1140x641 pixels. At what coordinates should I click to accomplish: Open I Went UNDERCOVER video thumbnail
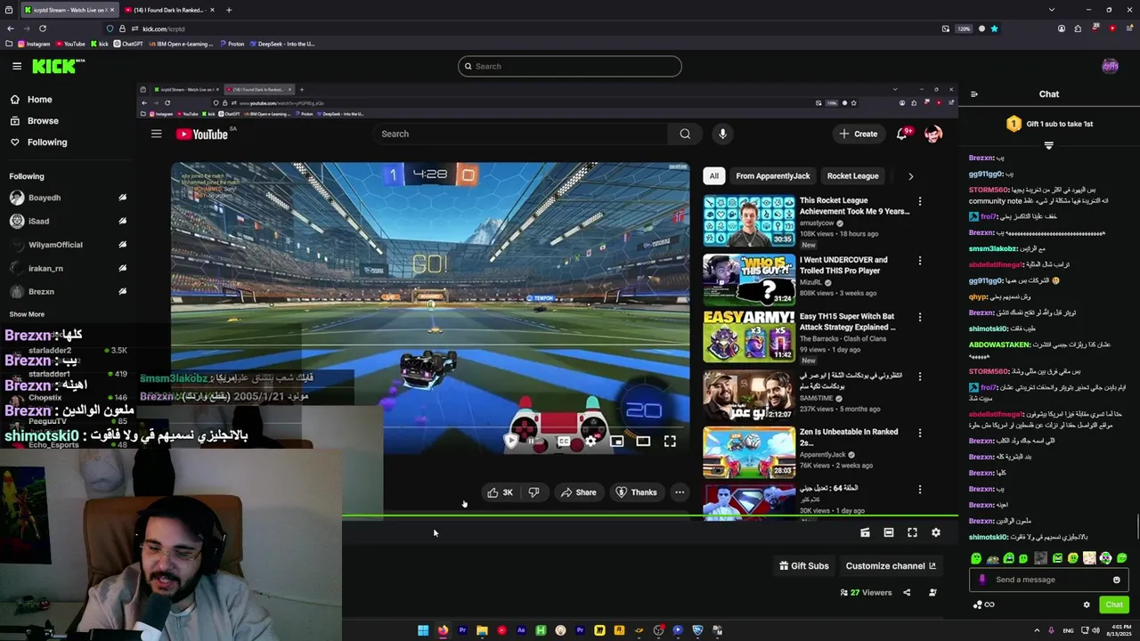tap(749, 280)
